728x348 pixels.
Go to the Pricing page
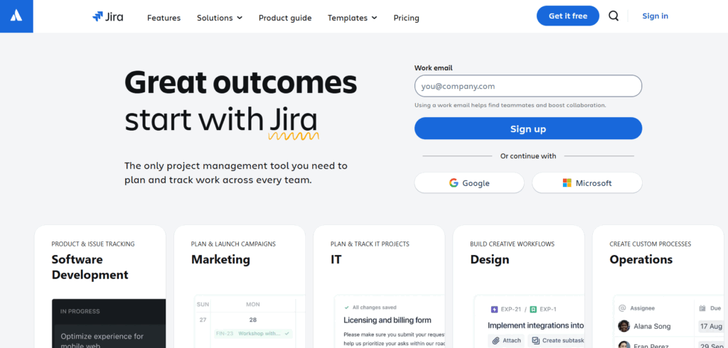(406, 18)
